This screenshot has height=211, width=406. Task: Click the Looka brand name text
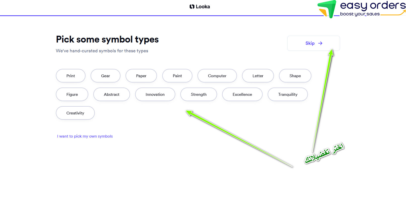pos(203,7)
